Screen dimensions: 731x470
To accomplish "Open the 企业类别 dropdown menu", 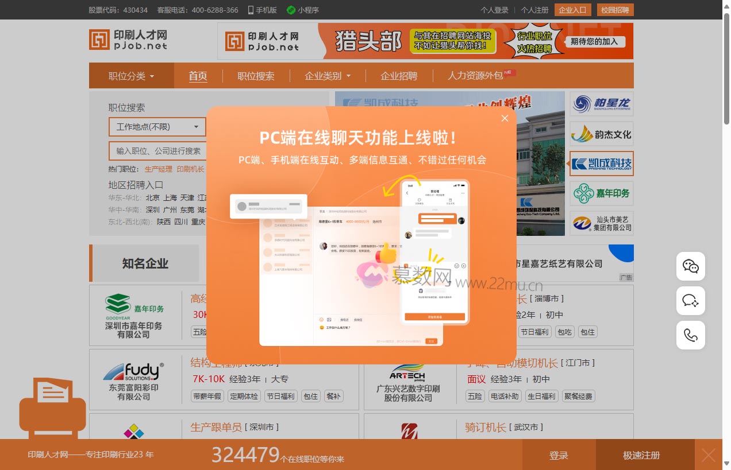I will (327, 75).
